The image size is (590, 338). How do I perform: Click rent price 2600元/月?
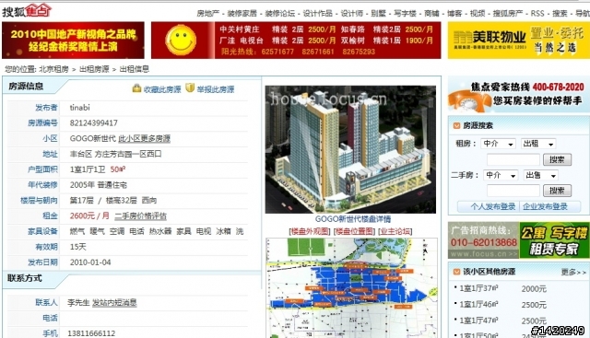coord(89,216)
